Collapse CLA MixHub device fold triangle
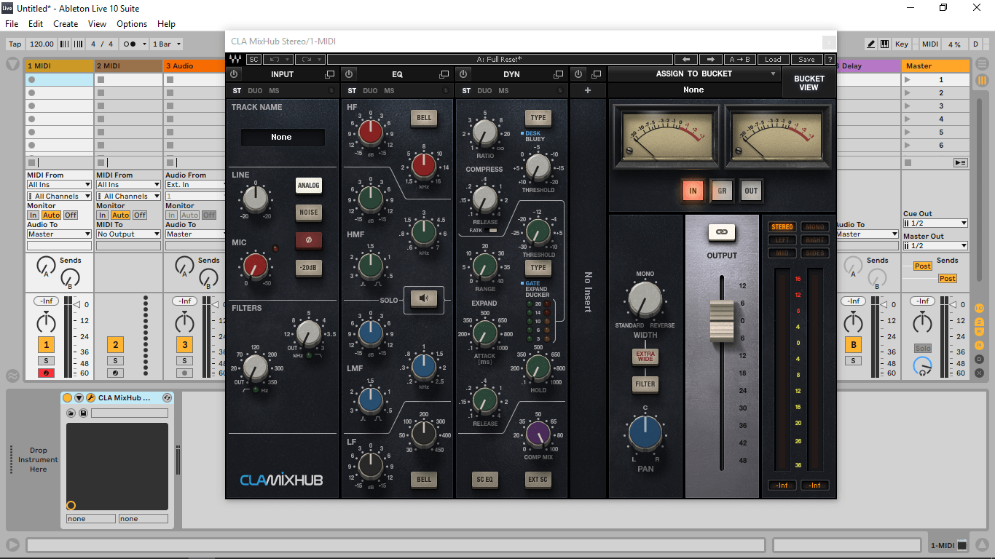This screenshot has height=559, width=995. pos(79,398)
